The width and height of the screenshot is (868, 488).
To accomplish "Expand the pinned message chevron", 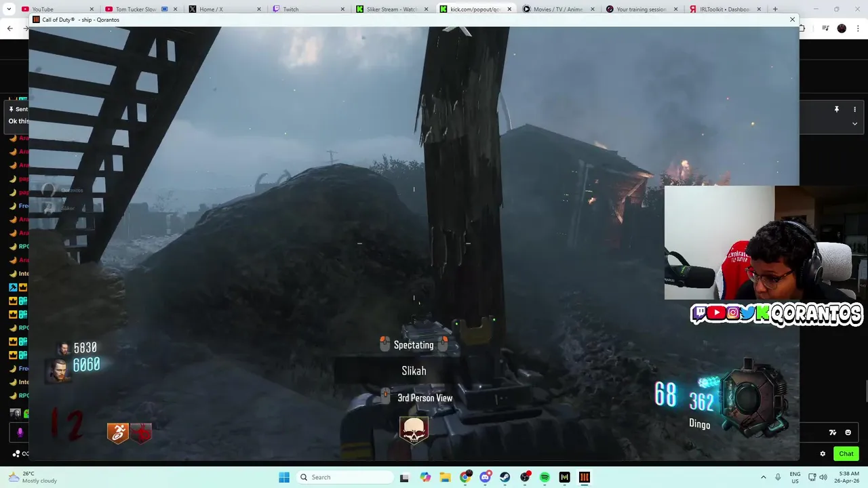I will pos(854,123).
